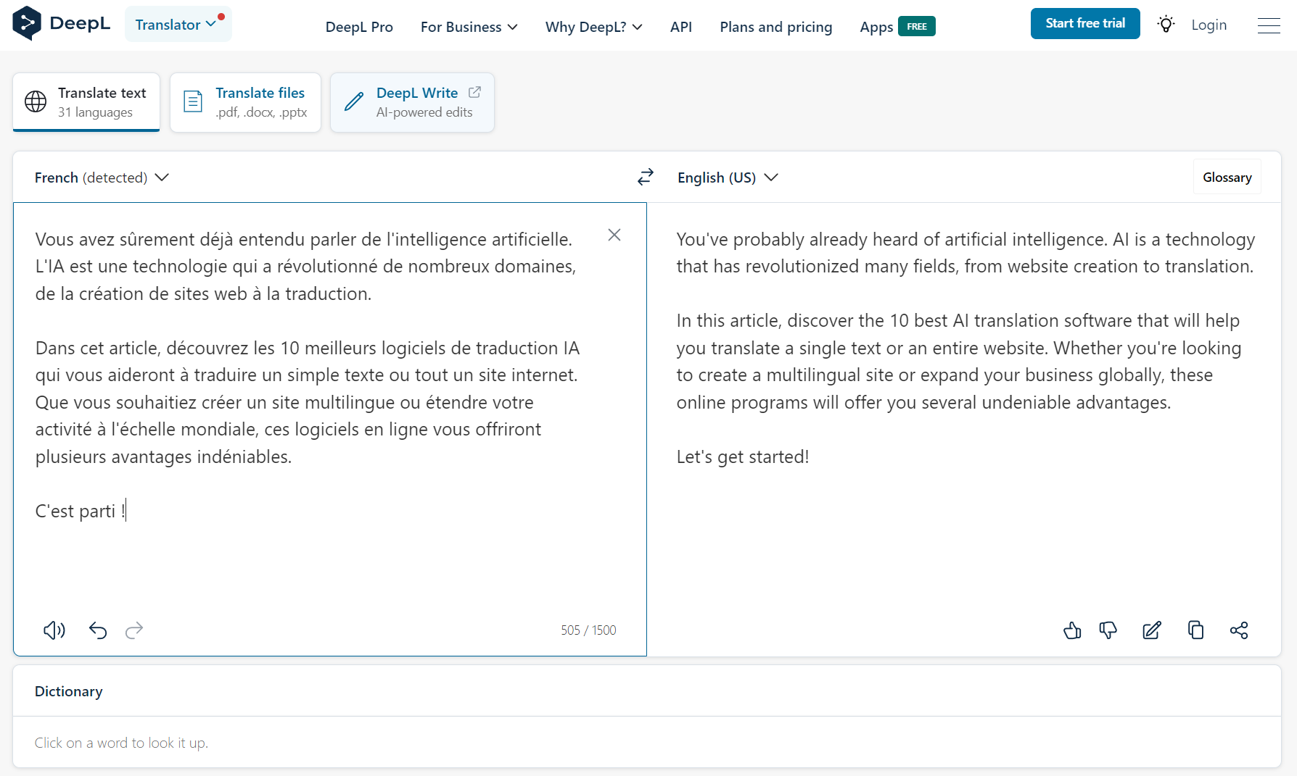Click the external link icon beside DeepL Write

(x=474, y=92)
